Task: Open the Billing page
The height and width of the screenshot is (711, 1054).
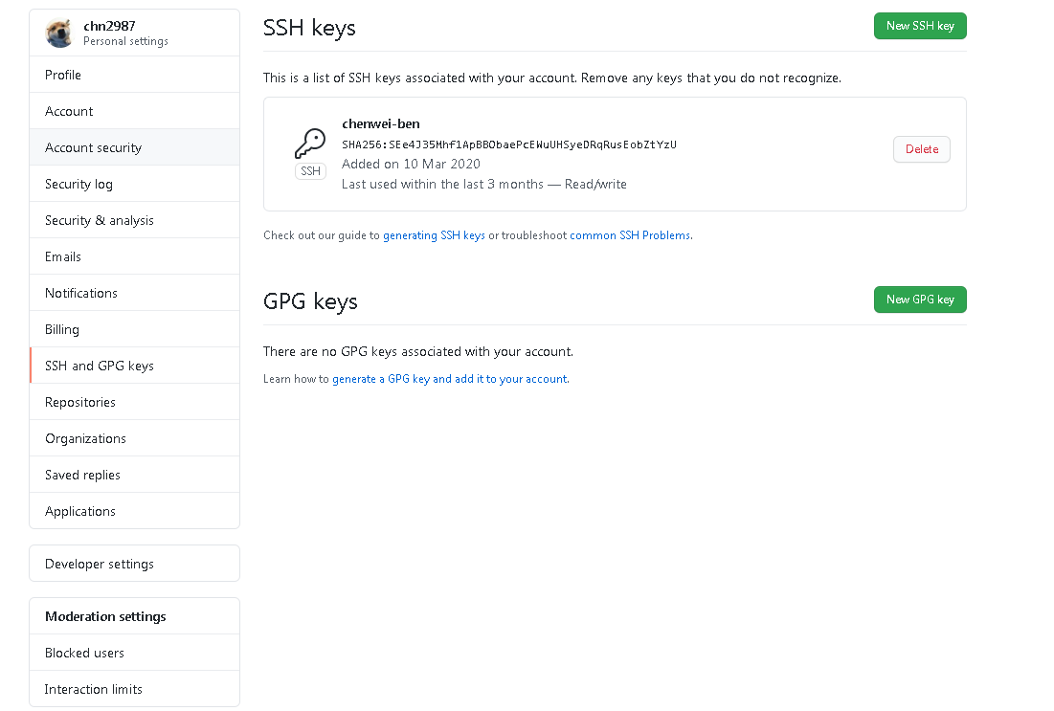Action: click(62, 329)
